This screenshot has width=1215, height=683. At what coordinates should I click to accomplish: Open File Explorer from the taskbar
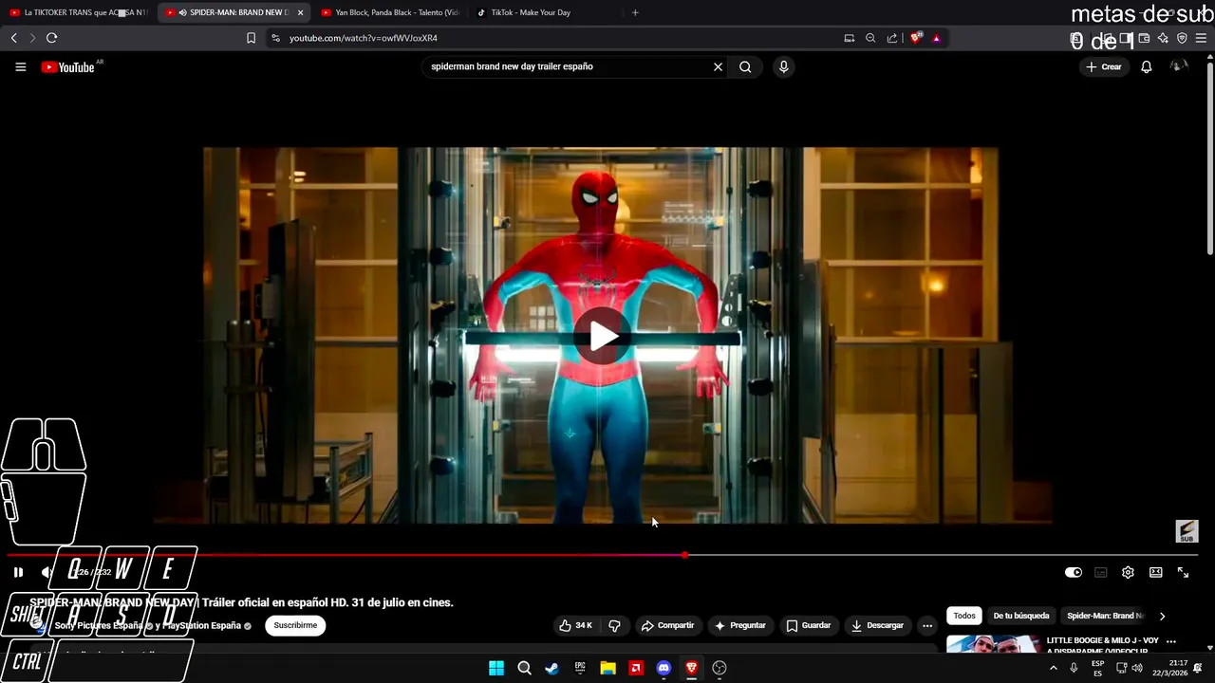(607, 668)
